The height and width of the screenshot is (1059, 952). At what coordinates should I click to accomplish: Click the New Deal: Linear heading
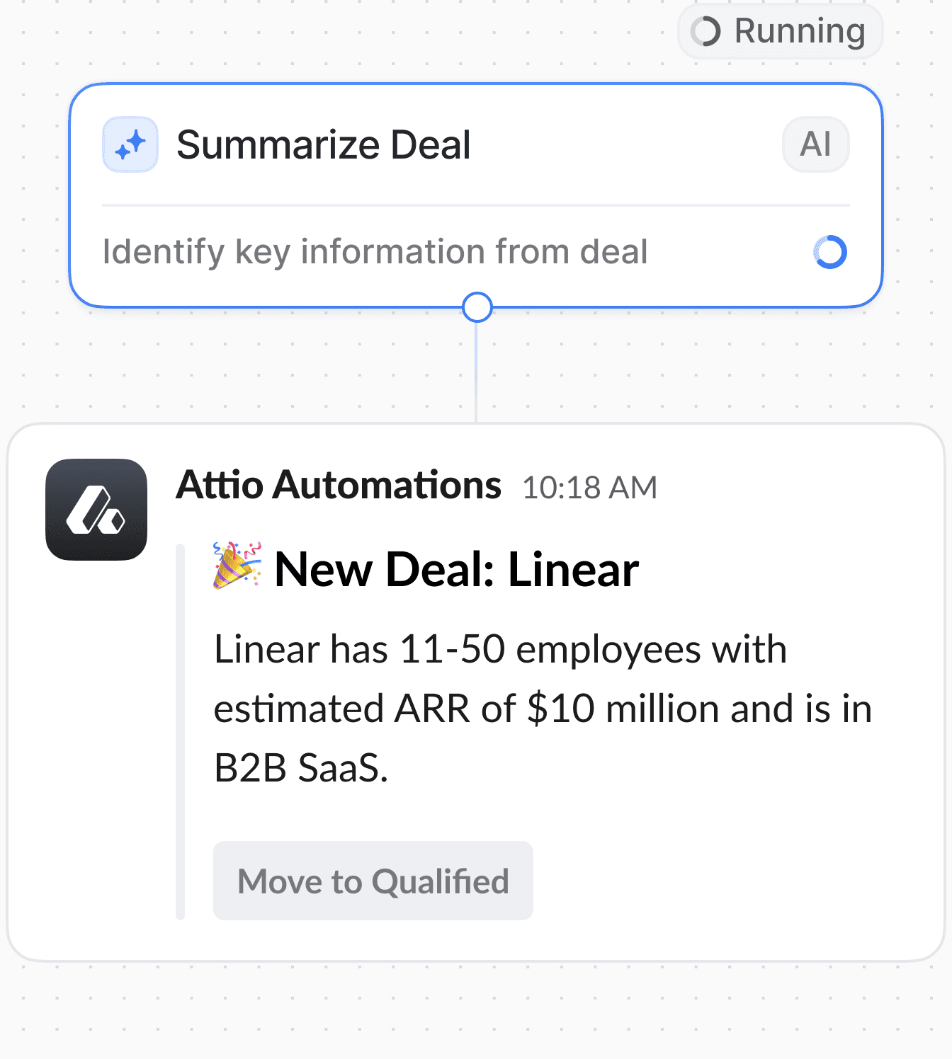pos(456,569)
